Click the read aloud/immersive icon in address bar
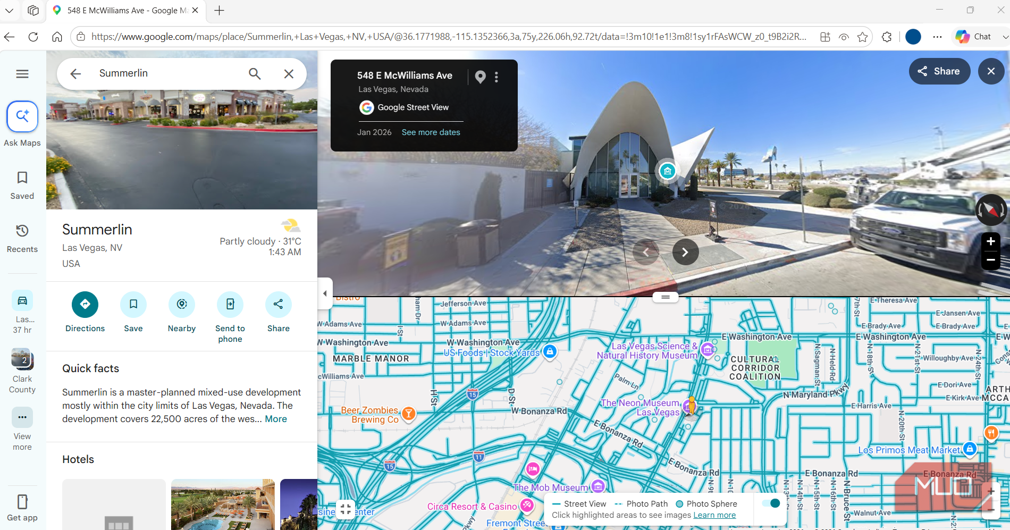Screen dimensions: 1010x530 coord(844,37)
